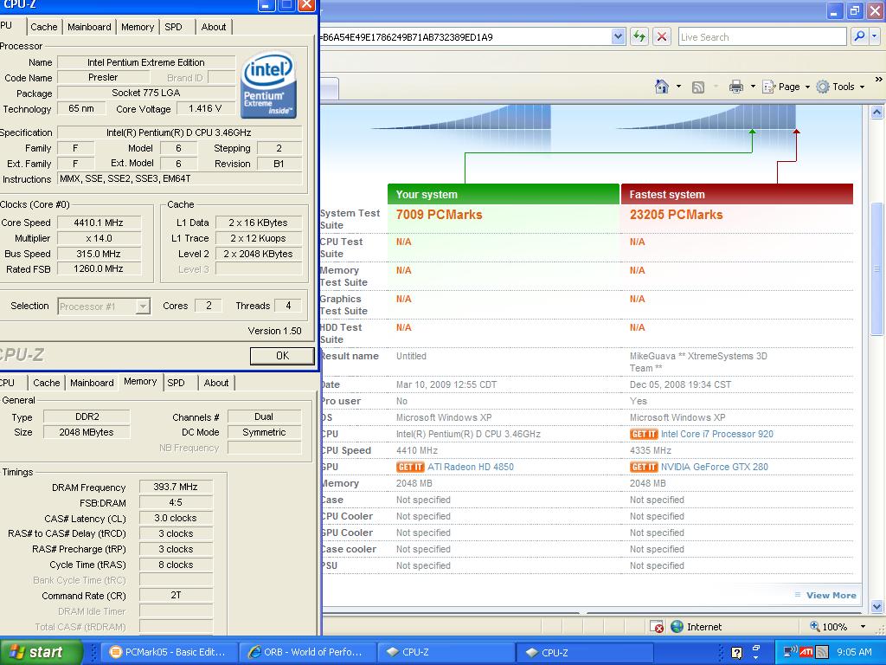886x665 pixels.
Task: Switch to PCMark05 Basic Edition taskbar item
Action: click(x=168, y=652)
